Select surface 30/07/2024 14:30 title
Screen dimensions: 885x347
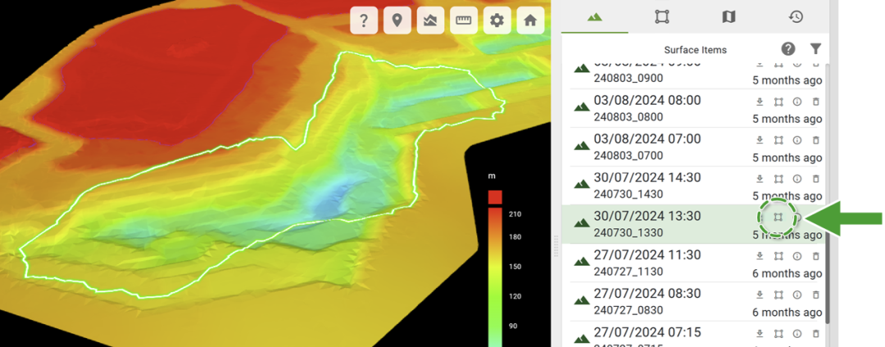tap(647, 178)
